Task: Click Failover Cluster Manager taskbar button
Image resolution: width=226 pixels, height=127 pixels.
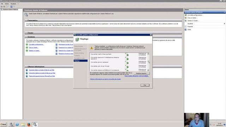Action: (35, 125)
